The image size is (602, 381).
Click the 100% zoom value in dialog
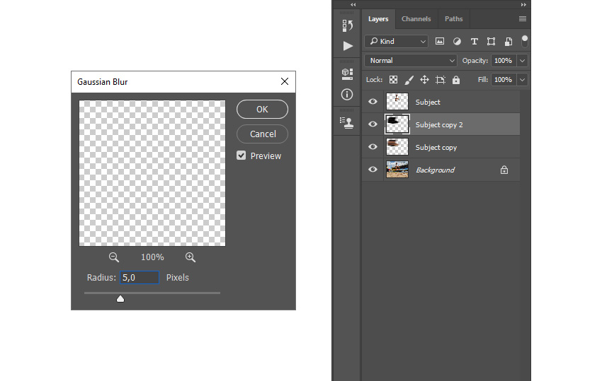click(x=152, y=257)
